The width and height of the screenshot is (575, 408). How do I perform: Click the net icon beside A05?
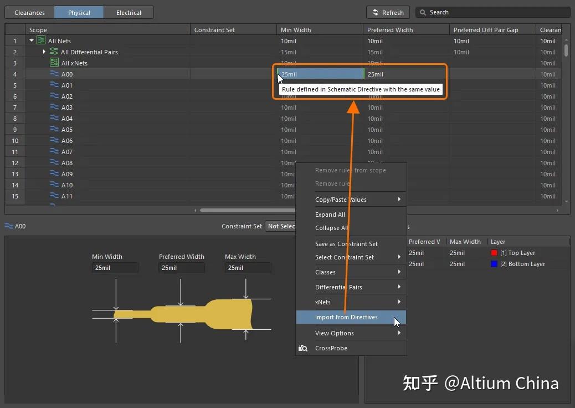tap(54, 129)
